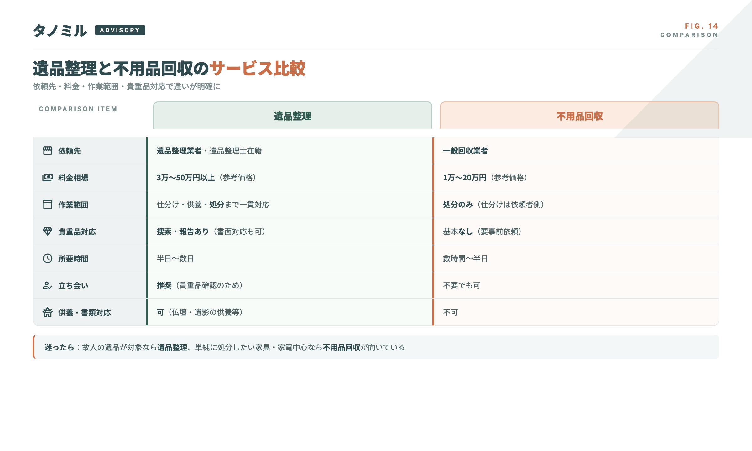The height and width of the screenshot is (451, 752).
Task: Click the 不要でも可 cell
Action: (x=462, y=285)
